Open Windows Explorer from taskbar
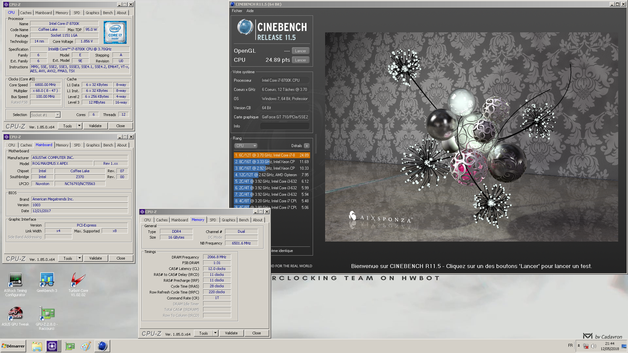The height and width of the screenshot is (353, 628). click(37, 346)
